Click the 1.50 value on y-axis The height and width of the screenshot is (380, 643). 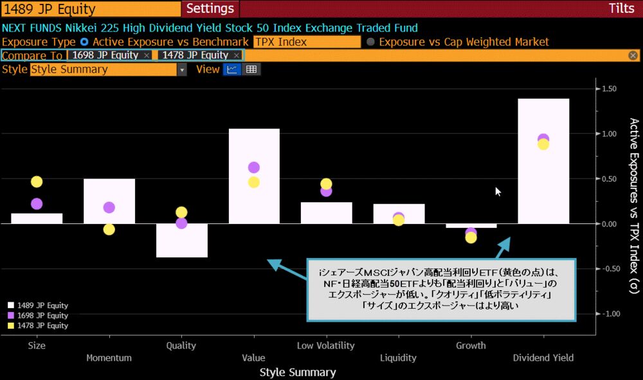click(x=610, y=89)
